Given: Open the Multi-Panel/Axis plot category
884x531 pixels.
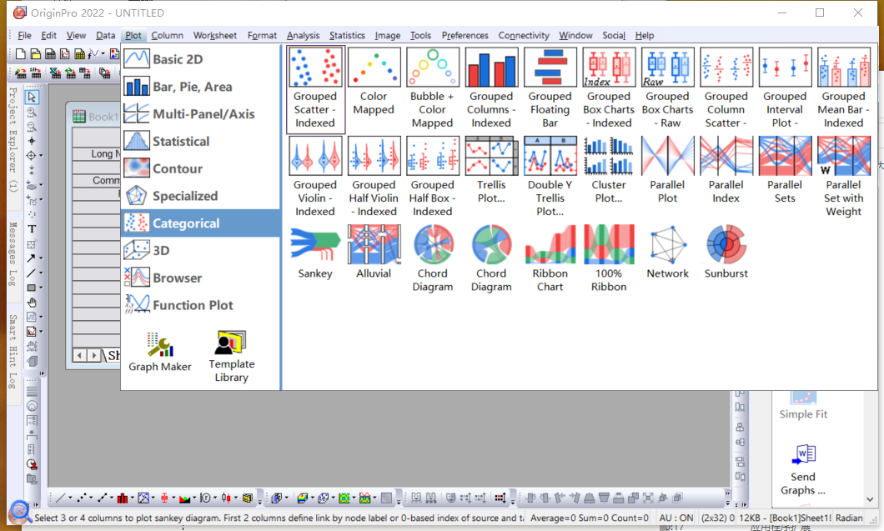Looking at the screenshot, I should 201,114.
